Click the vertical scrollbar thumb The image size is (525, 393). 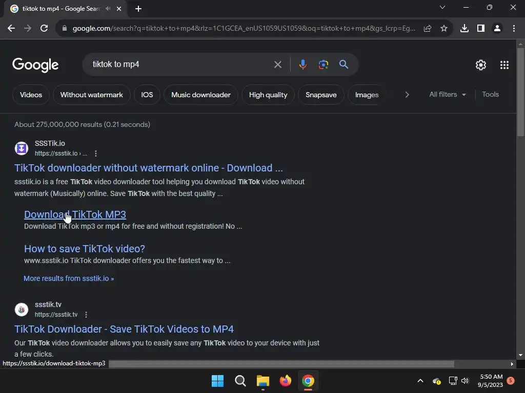520,92
